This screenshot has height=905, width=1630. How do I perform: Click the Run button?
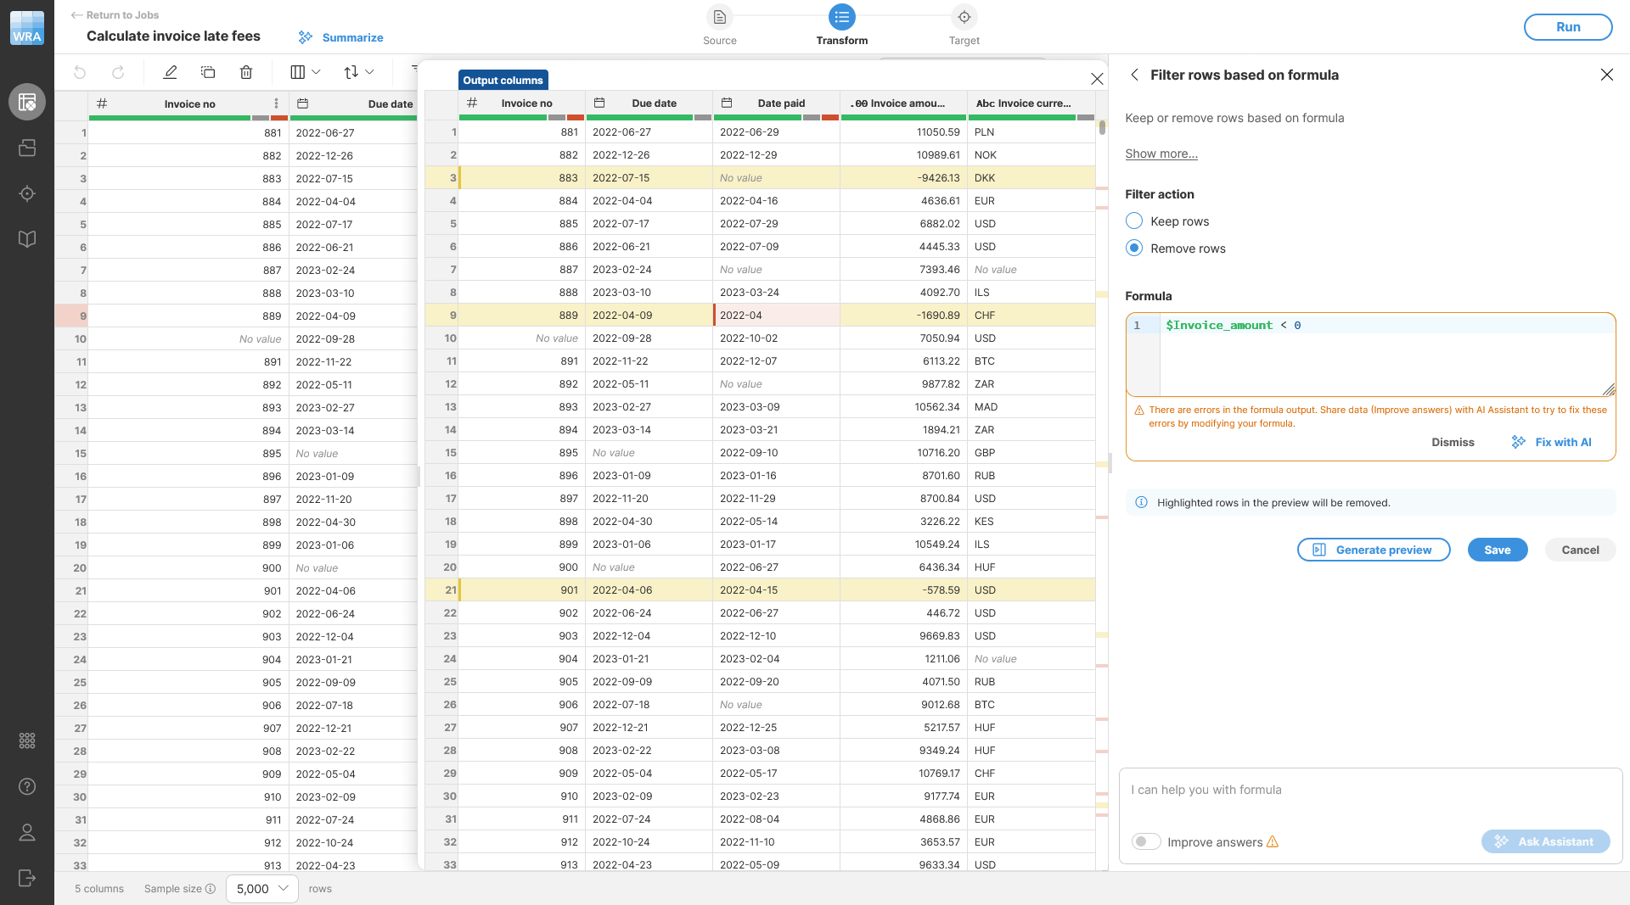[1568, 27]
